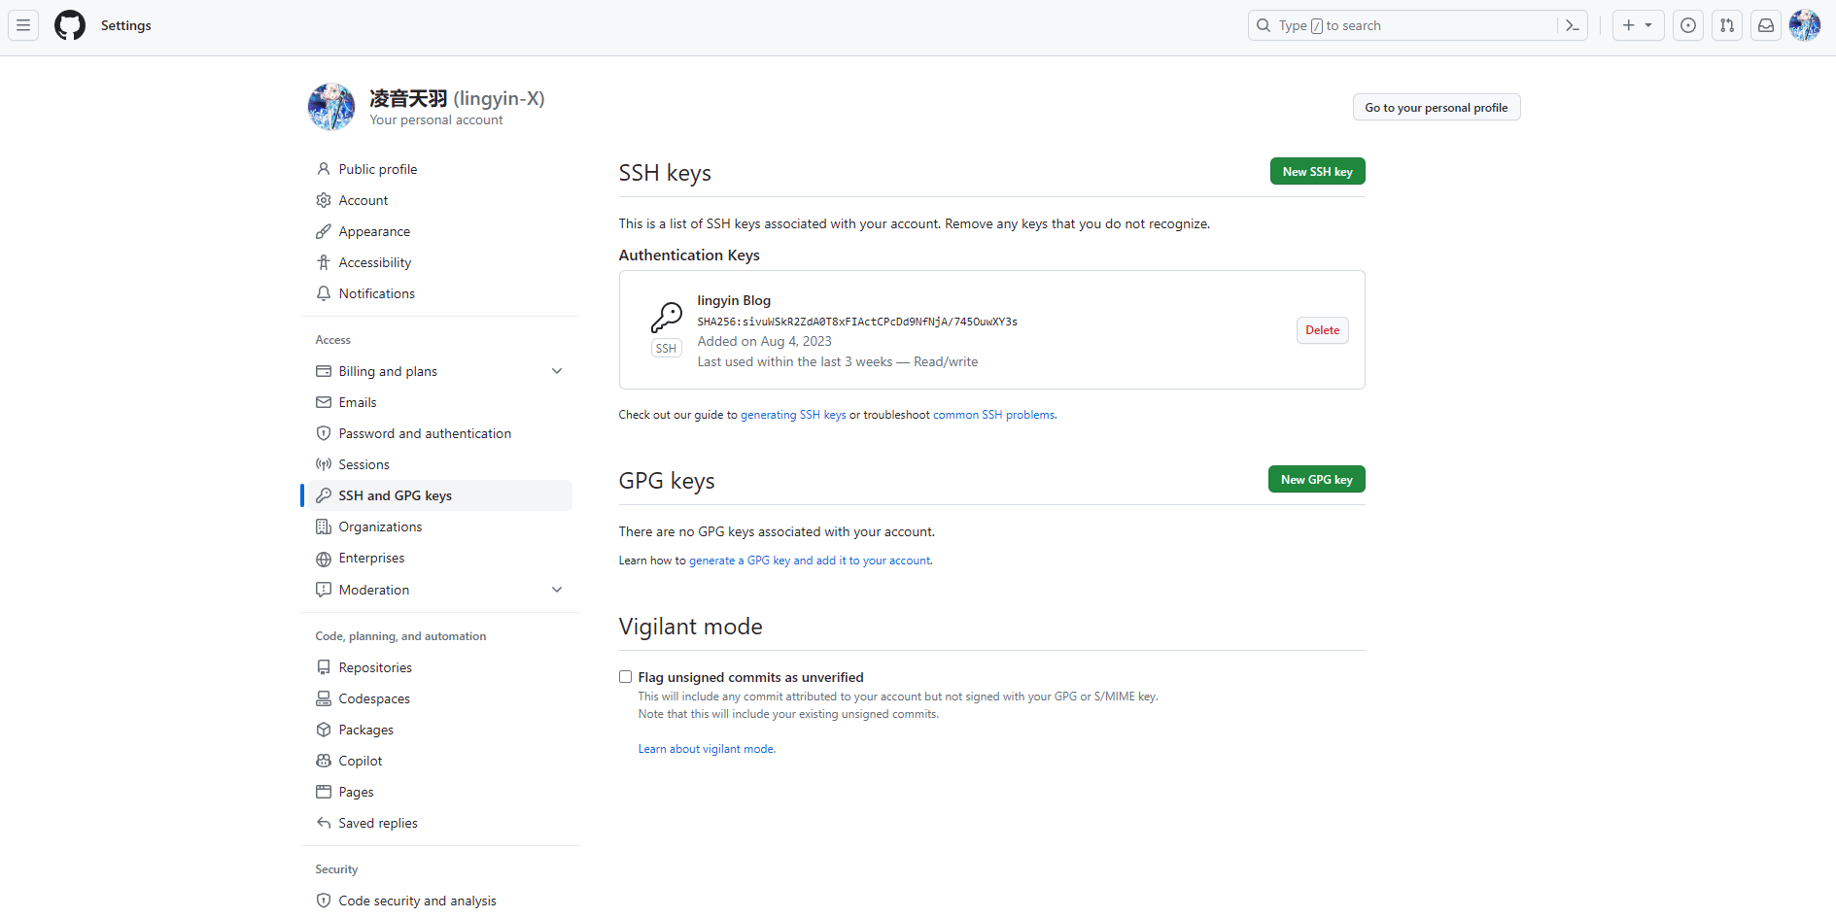The width and height of the screenshot is (1836, 918).
Task: Click the New SSH key button
Action: [x=1317, y=172]
